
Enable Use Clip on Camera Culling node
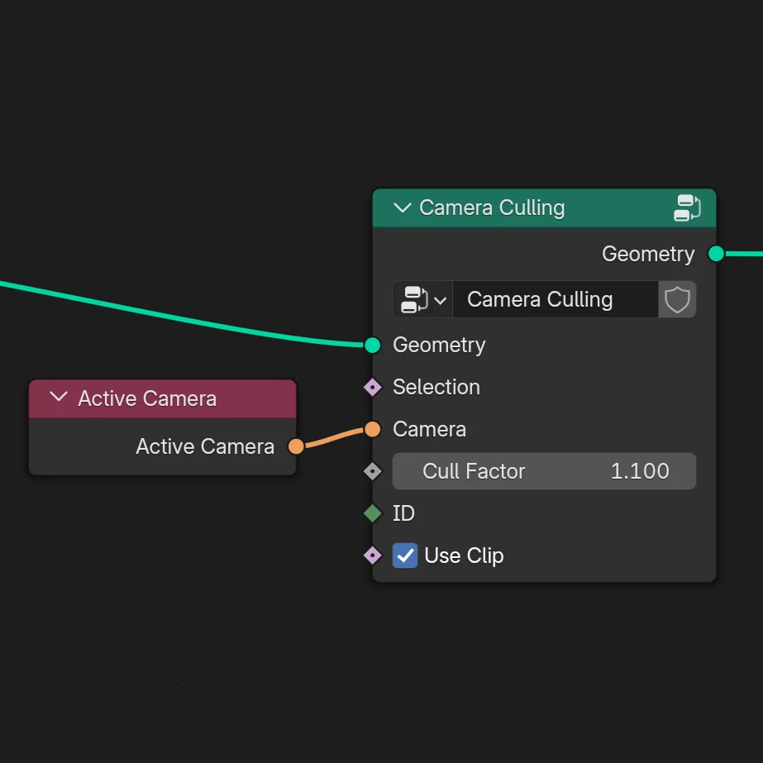(x=403, y=556)
